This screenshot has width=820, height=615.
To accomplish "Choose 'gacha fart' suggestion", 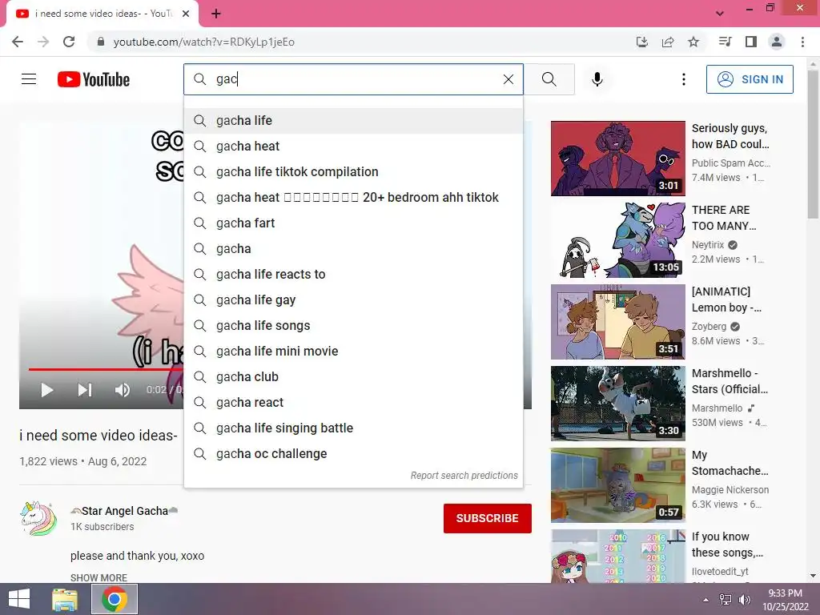I will click(x=353, y=223).
